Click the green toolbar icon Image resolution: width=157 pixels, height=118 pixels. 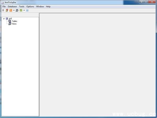(x=21, y=10)
